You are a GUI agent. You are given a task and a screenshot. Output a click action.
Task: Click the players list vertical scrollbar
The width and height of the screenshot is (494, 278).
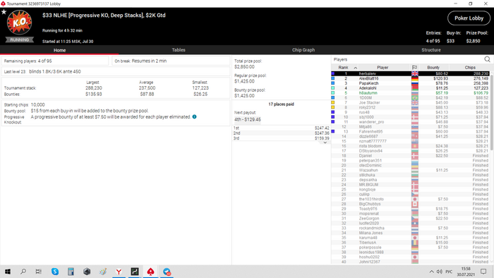click(492, 113)
